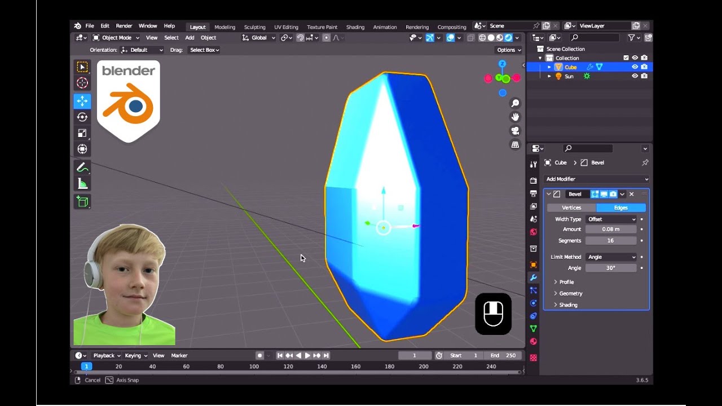
Task: Open the Material properties tab
Action: (x=534, y=341)
